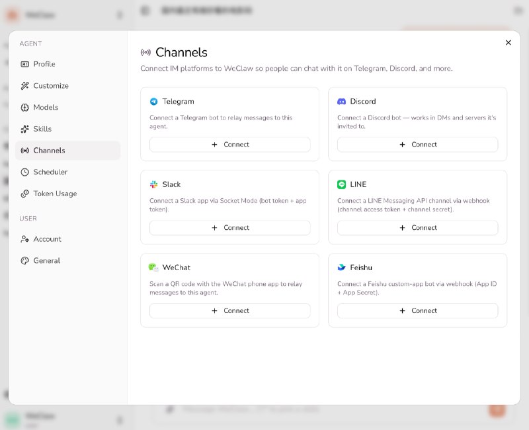This screenshot has width=529, height=430.
Task: Click the General palette icon
Action: [x=24, y=260]
